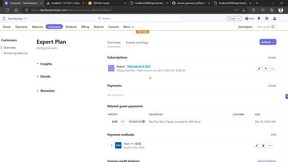The height and width of the screenshot is (162, 288).
Task: Open the Actions dropdown button
Action: coord(268,42)
